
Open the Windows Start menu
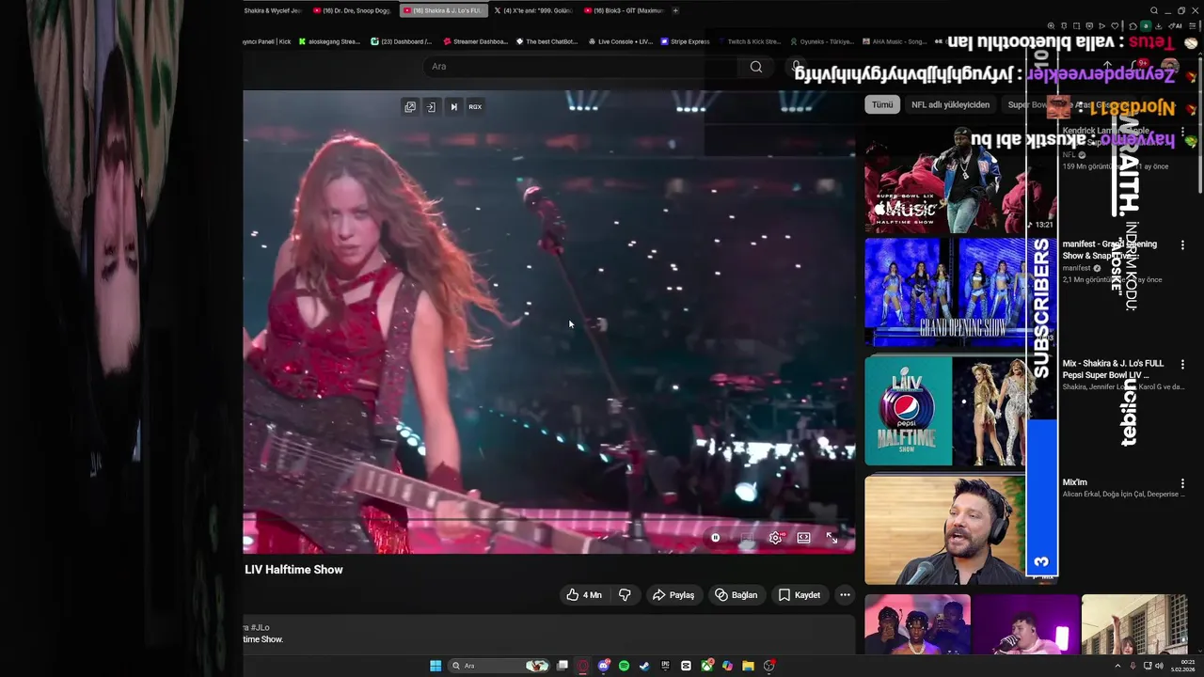point(436,666)
